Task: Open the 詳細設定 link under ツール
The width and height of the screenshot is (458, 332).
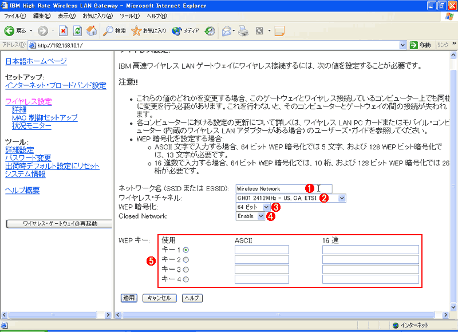Action: tap(19, 150)
